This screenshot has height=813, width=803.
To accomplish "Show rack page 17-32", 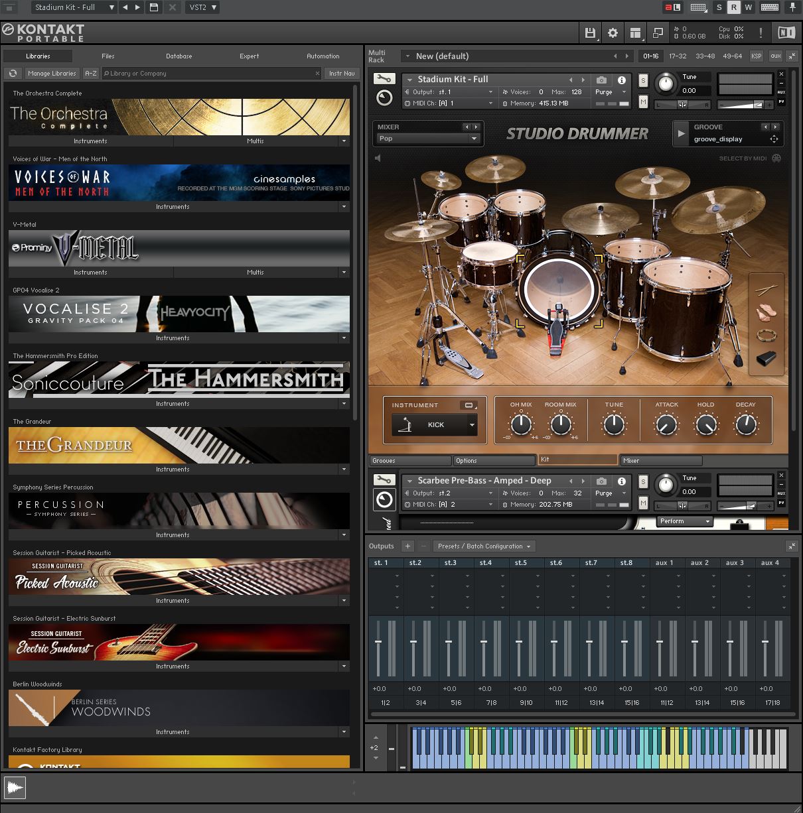I will click(678, 56).
